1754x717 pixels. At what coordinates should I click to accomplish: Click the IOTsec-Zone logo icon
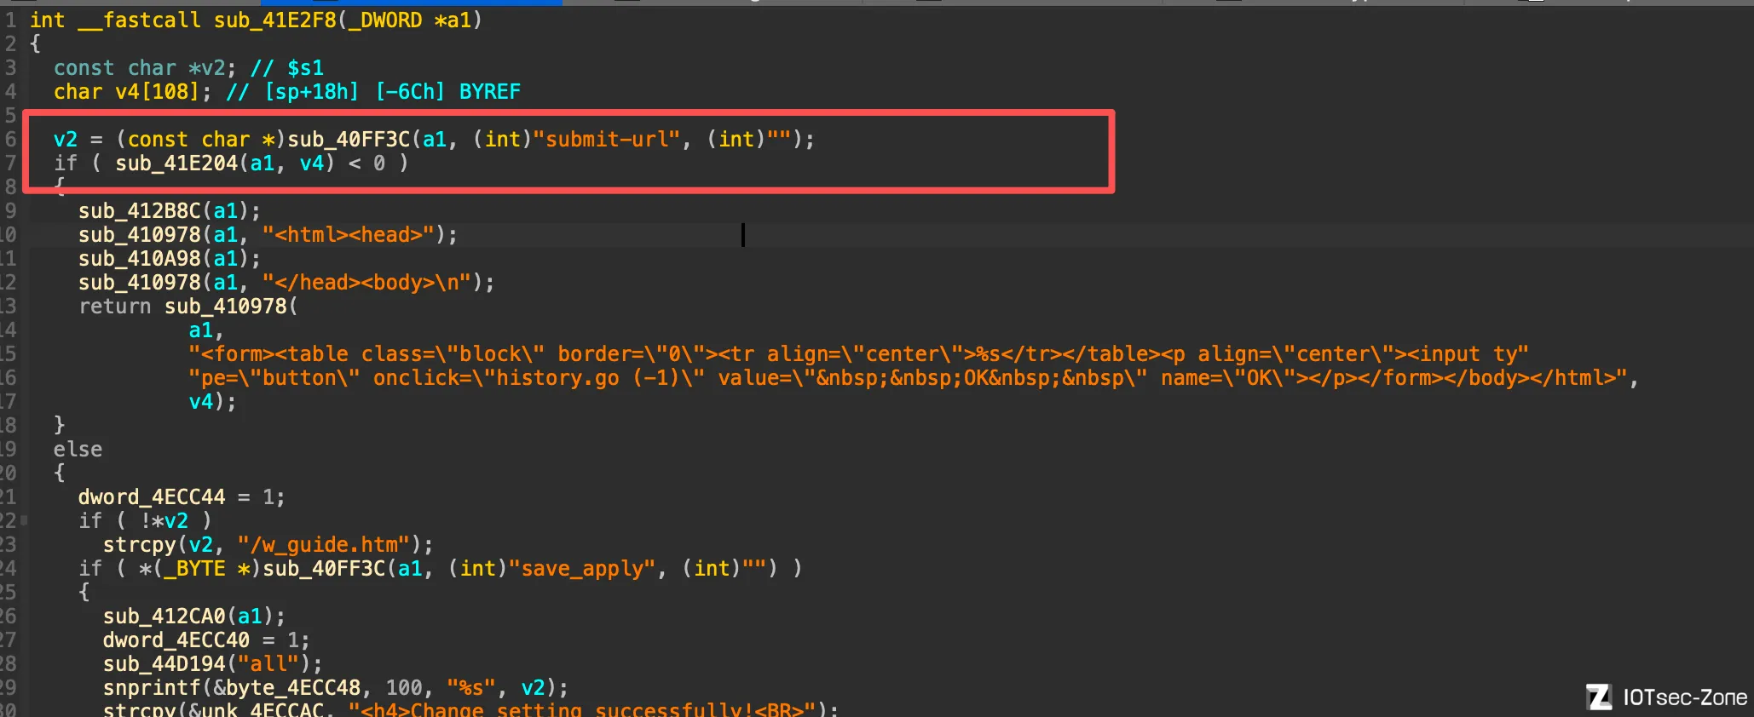coord(1599,697)
